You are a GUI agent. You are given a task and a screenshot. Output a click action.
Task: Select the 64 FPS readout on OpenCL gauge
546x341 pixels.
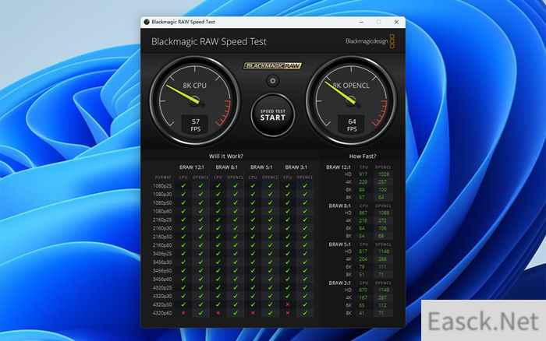pyautogui.click(x=352, y=125)
